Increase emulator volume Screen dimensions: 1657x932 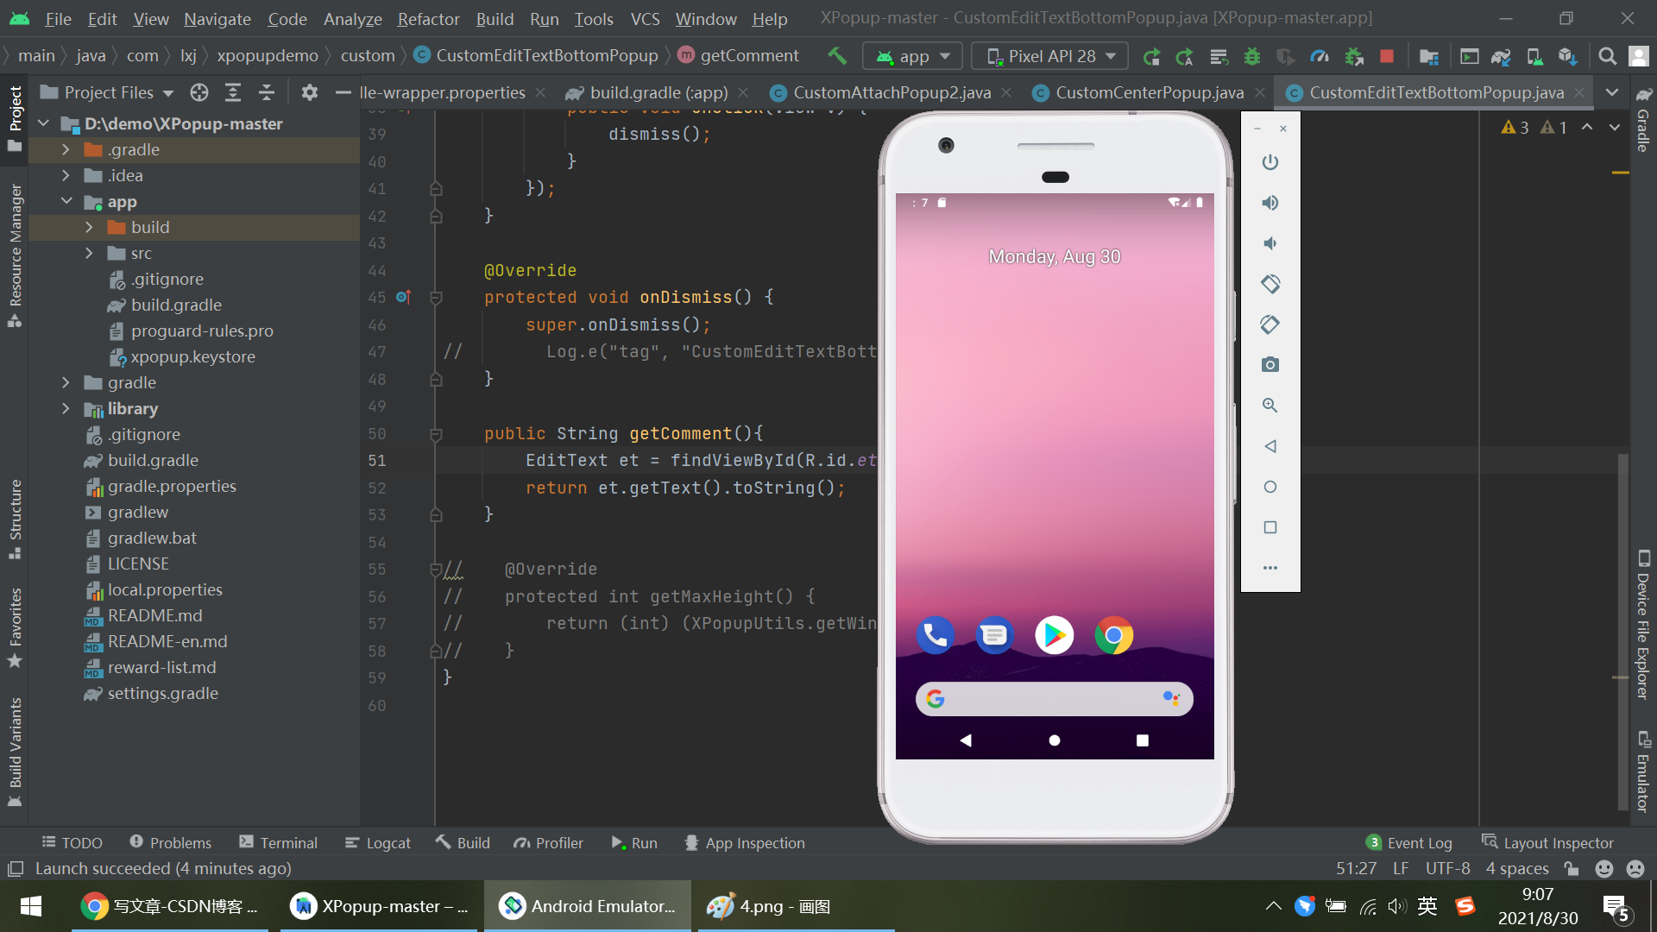click(1270, 203)
